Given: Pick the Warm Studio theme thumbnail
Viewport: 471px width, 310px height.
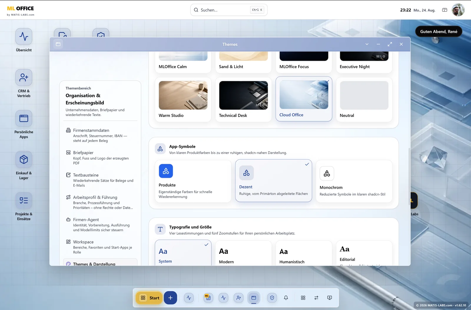Looking at the screenshot, I should click(x=183, y=95).
